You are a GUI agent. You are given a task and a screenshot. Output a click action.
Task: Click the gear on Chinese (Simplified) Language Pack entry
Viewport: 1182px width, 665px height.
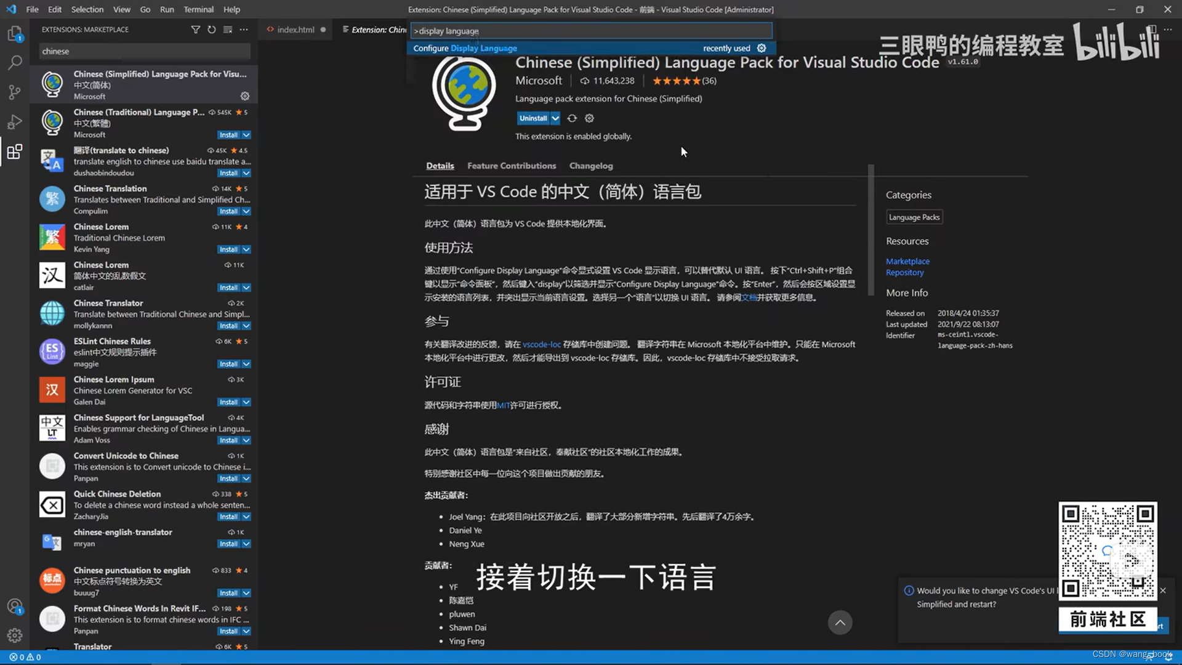[244, 96]
